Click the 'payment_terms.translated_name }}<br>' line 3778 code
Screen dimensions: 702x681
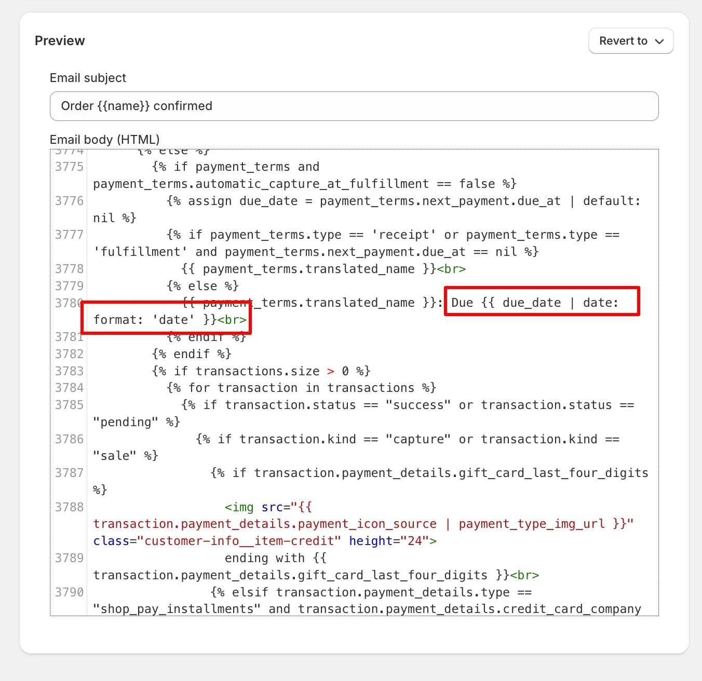(x=323, y=269)
